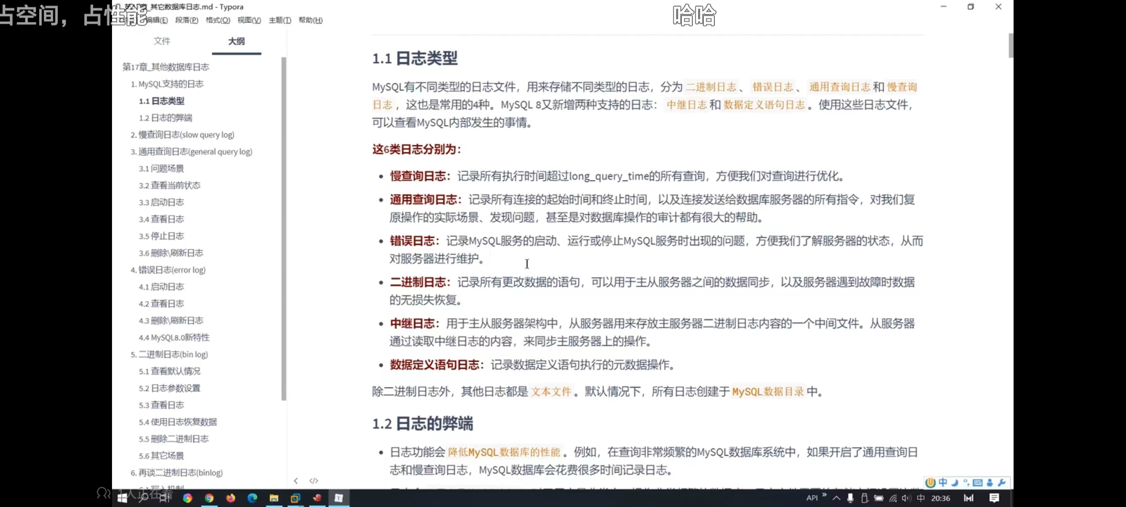
Task: Go to 5. 二进制日志(bin log)
Action: coord(169,354)
